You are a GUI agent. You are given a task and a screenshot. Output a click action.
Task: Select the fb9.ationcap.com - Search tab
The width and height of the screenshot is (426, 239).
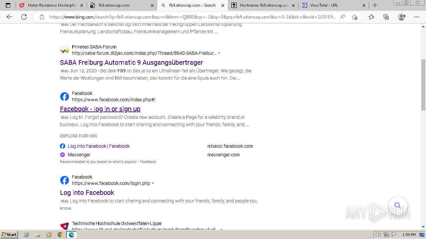pos(192,5)
